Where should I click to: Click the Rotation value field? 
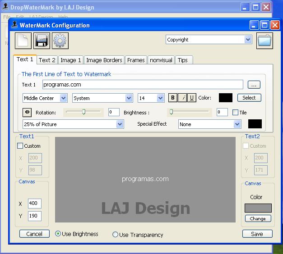(114, 112)
